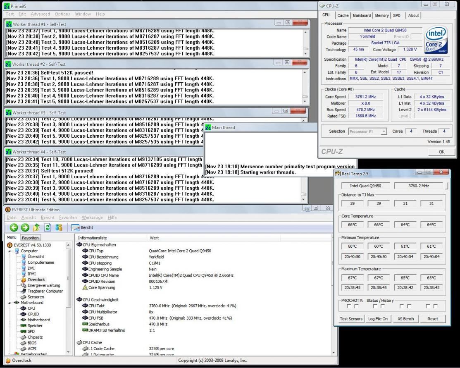The height and width of the screenshot is (368, 460).
Task: Click the up-level arrow icon in EVEREST toolbar
Action: tap(36, 227)
